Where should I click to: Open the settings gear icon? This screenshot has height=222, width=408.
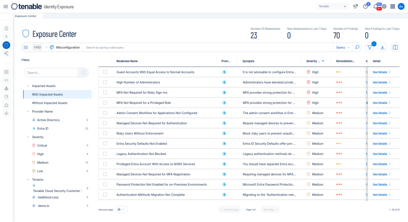point(384,6)
